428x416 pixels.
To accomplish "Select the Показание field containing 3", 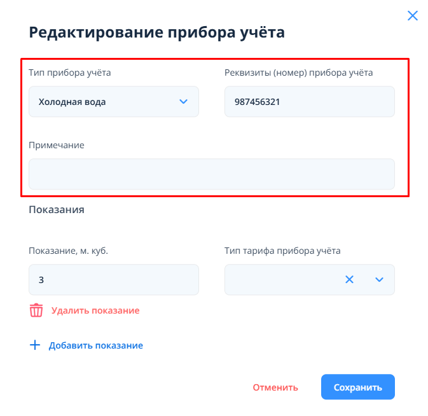I will click(113, 280).
